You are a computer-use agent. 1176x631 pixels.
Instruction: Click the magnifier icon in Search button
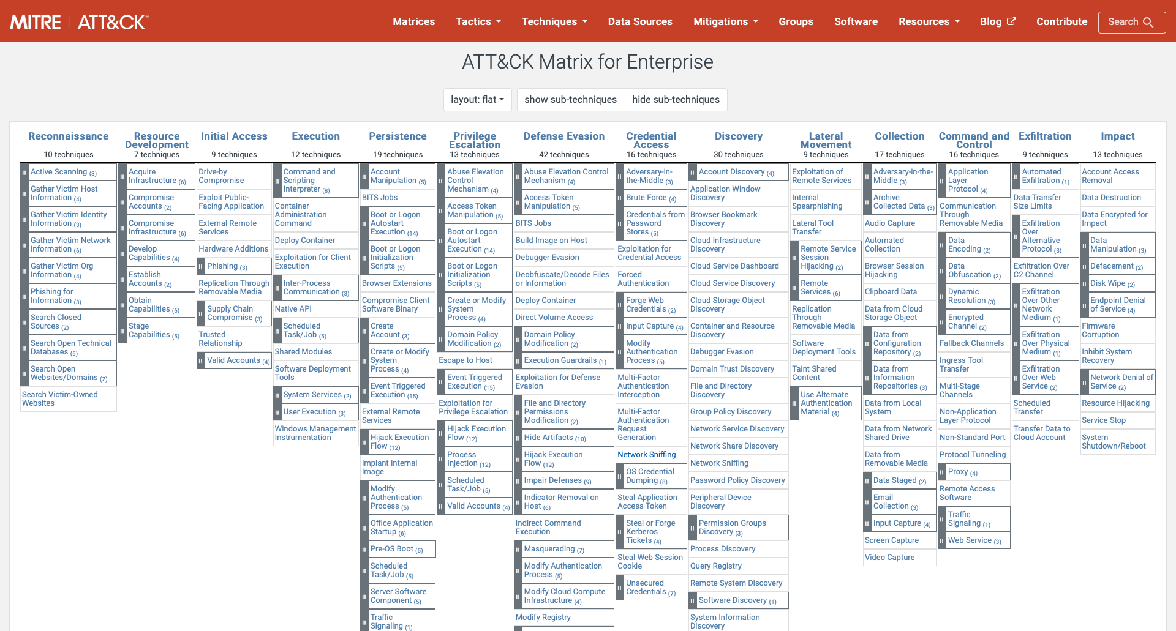click(x=1148, y=22)
